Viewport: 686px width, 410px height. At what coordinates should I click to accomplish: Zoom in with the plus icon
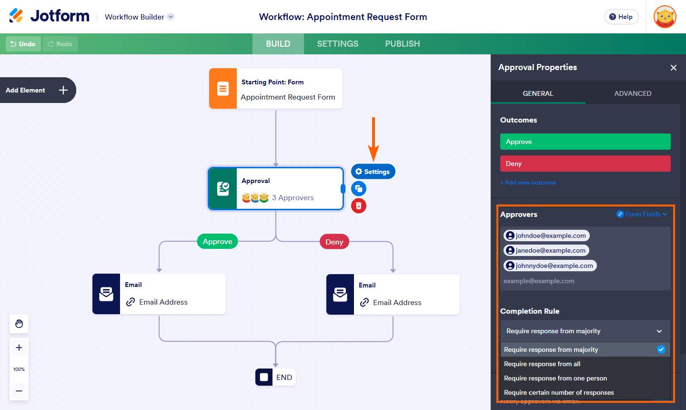coord(19,348)
